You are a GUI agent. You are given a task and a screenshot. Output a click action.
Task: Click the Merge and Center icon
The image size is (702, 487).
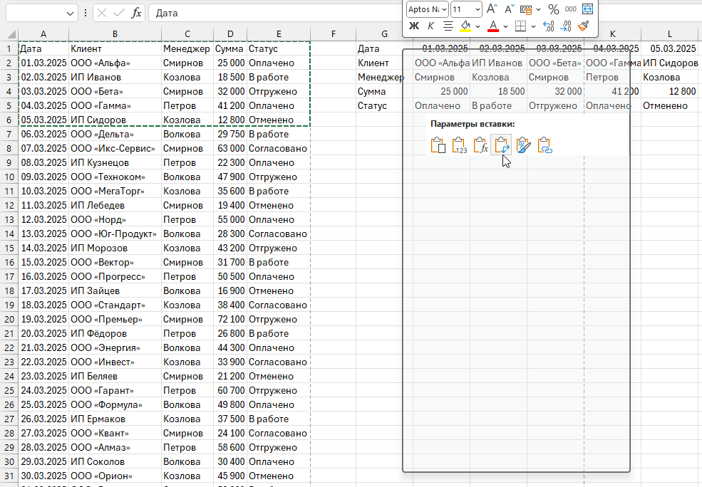(588, 9)
